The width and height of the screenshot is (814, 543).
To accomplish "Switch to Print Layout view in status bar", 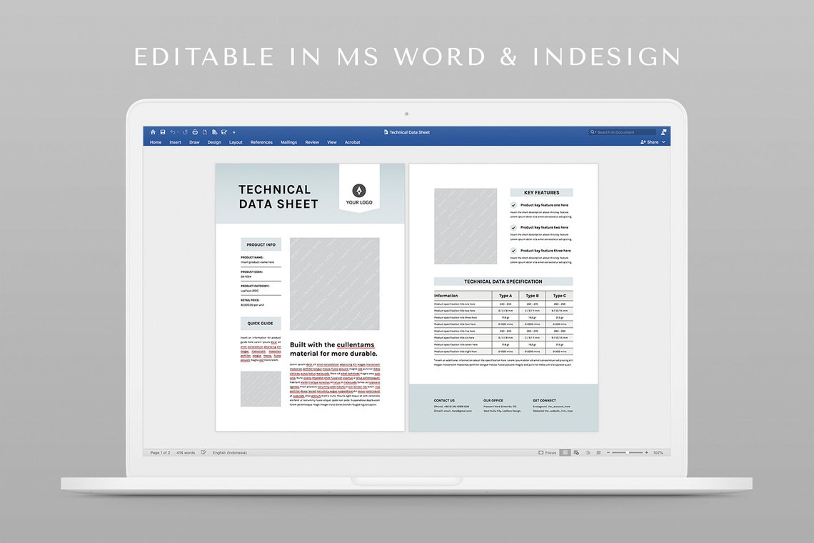I will (x=565, y=452).
